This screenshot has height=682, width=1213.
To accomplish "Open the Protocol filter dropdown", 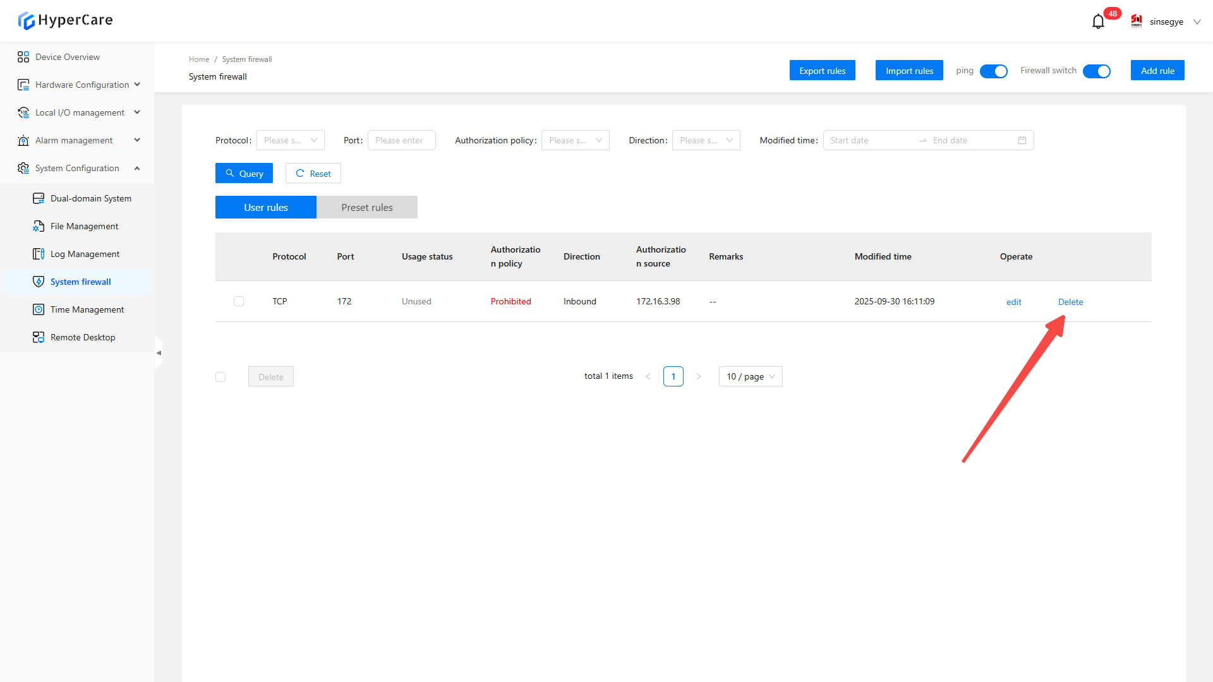I will point(290,140).
